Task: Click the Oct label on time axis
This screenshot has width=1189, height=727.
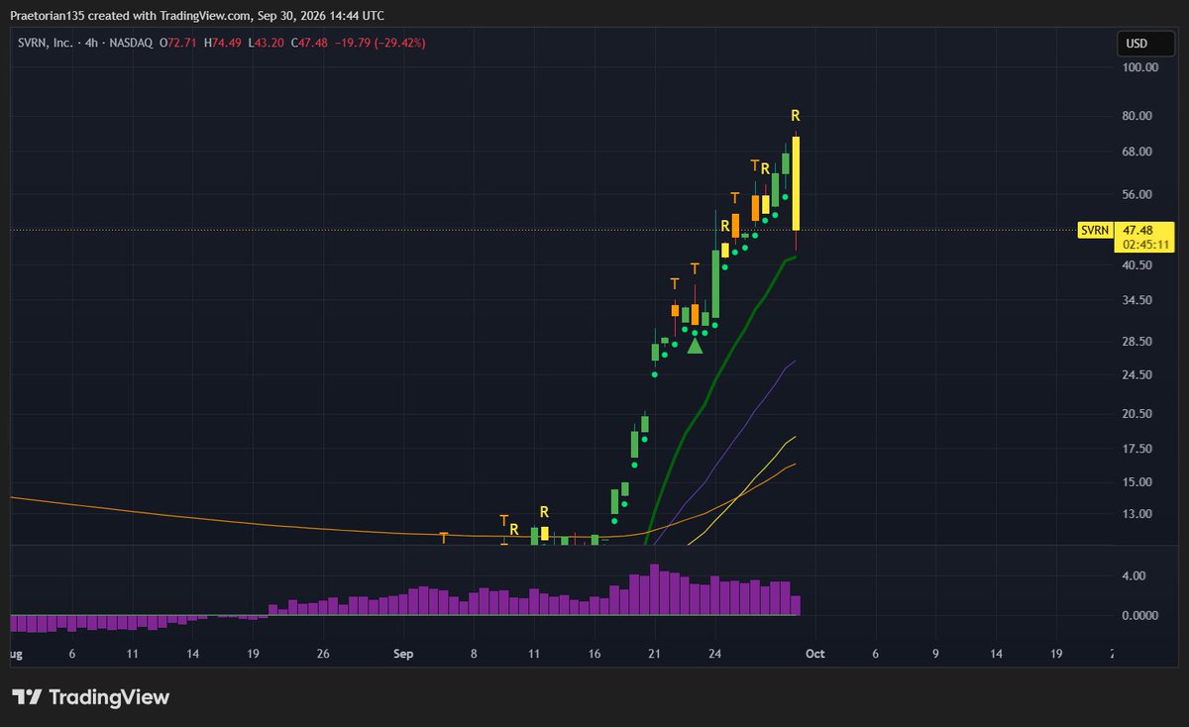Action: pos(814,655)
